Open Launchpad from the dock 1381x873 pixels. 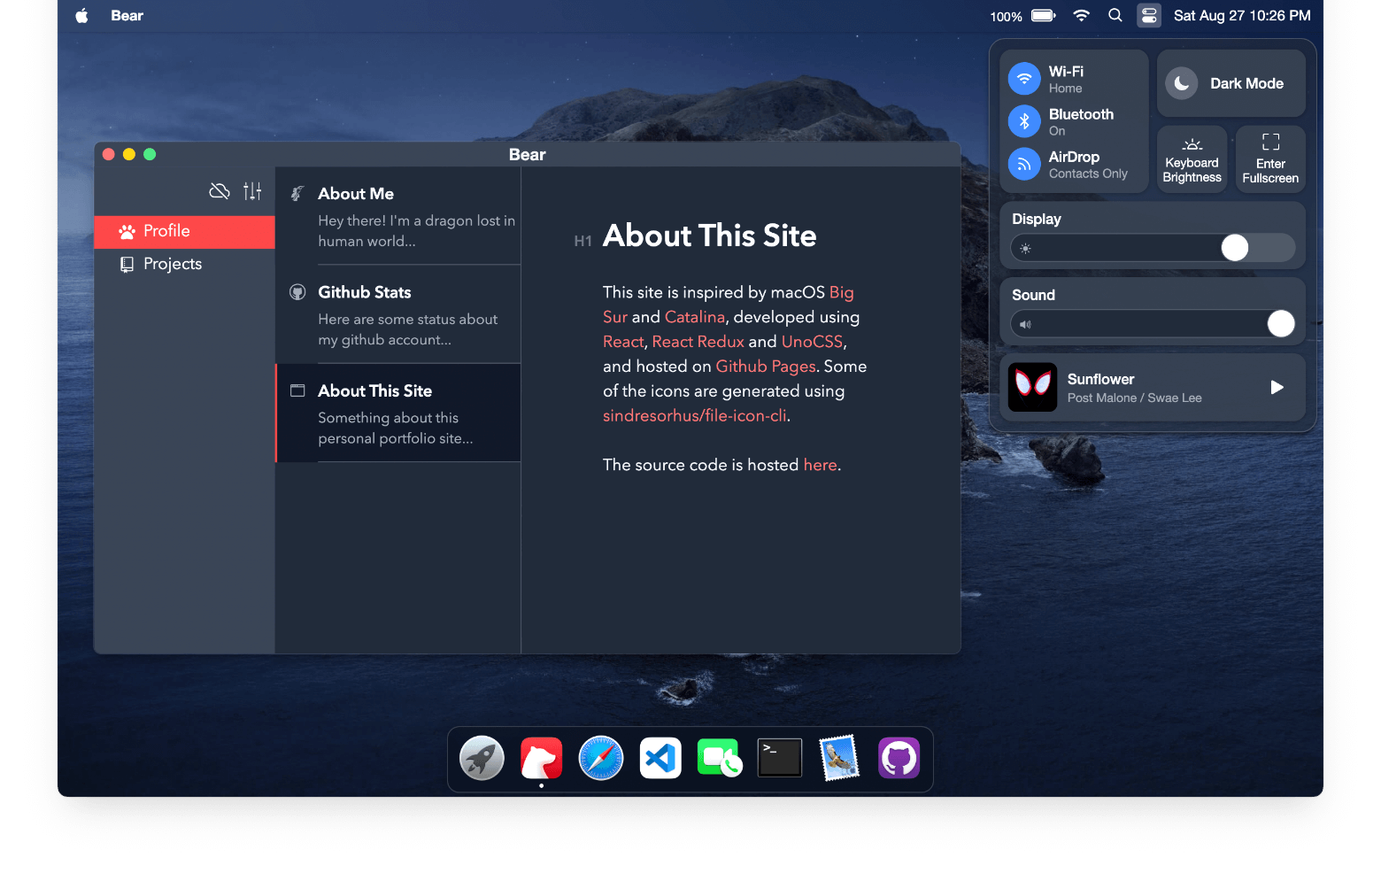click(482, 759)
